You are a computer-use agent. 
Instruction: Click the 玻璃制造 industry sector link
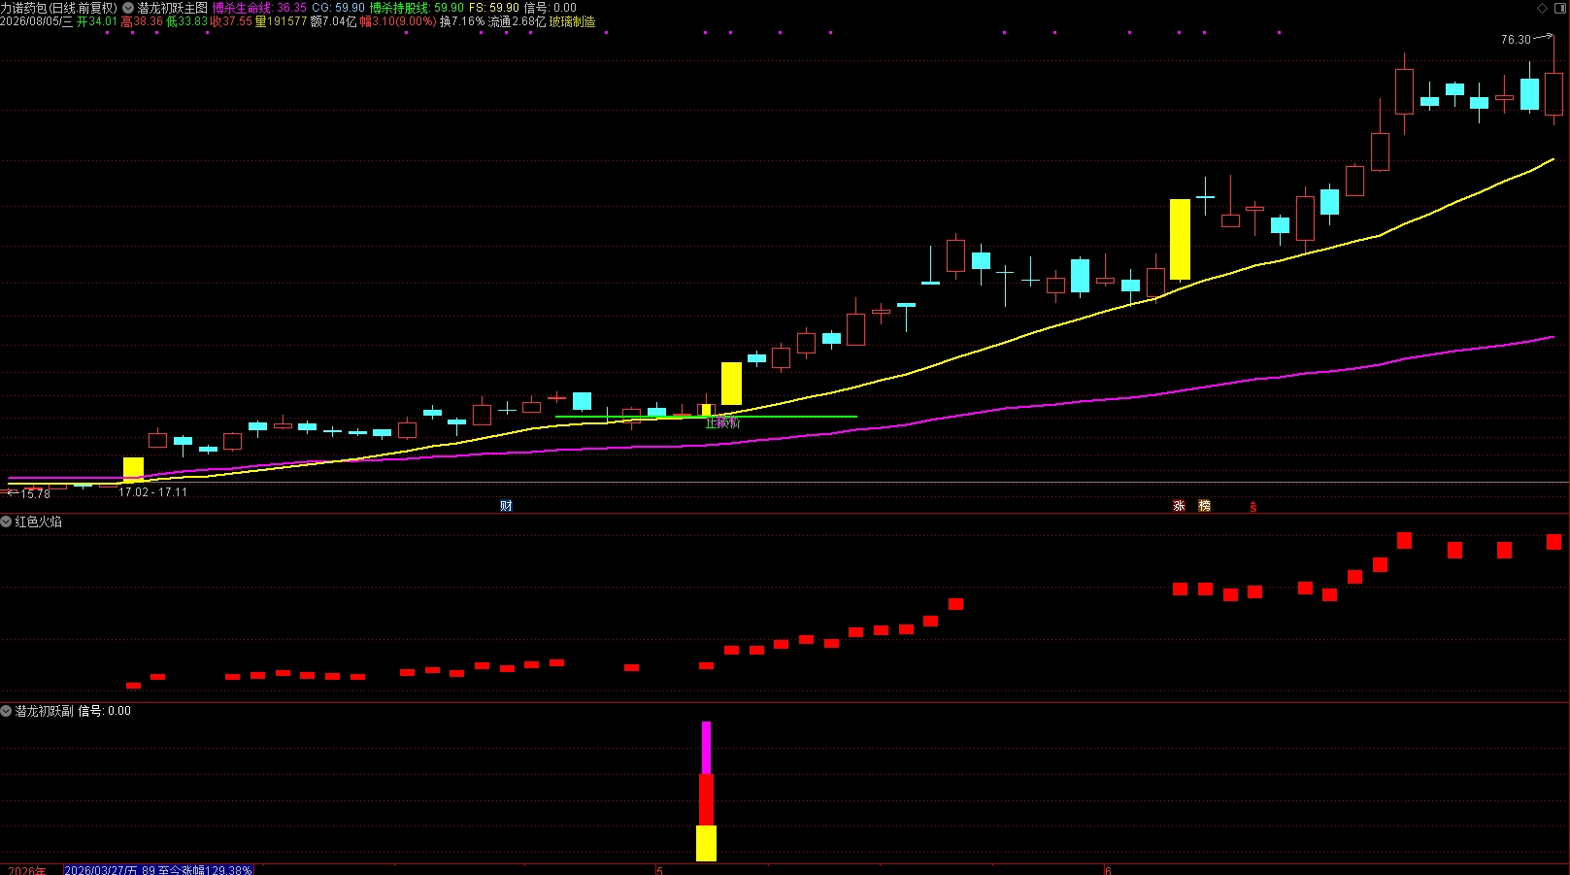tap(572, 21)
